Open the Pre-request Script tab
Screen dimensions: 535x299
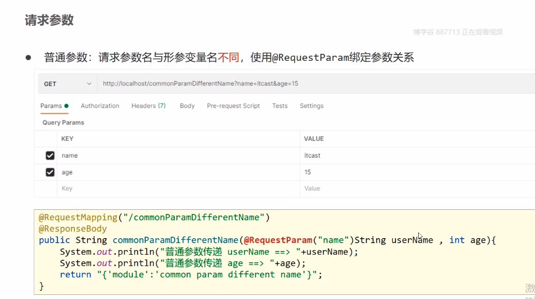[233, 106]
